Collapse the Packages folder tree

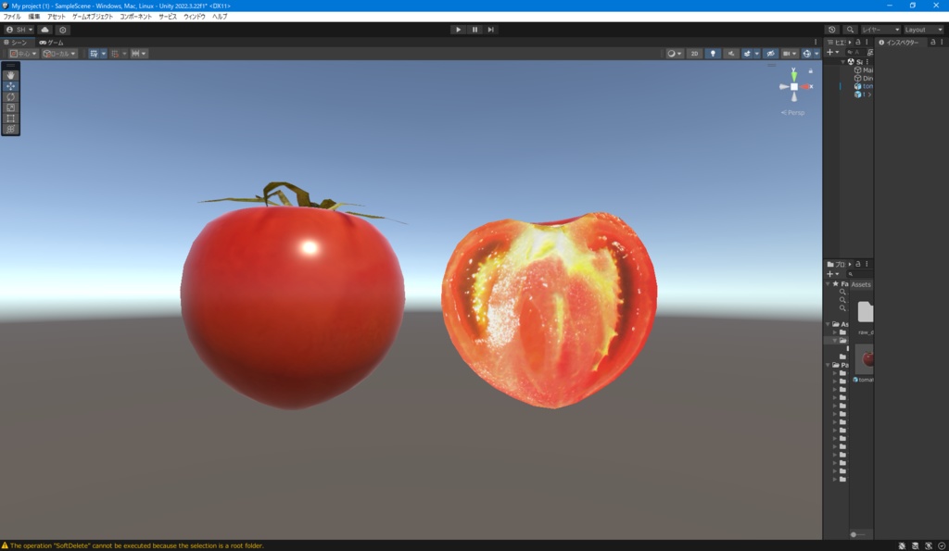click(x=828, y=365)
